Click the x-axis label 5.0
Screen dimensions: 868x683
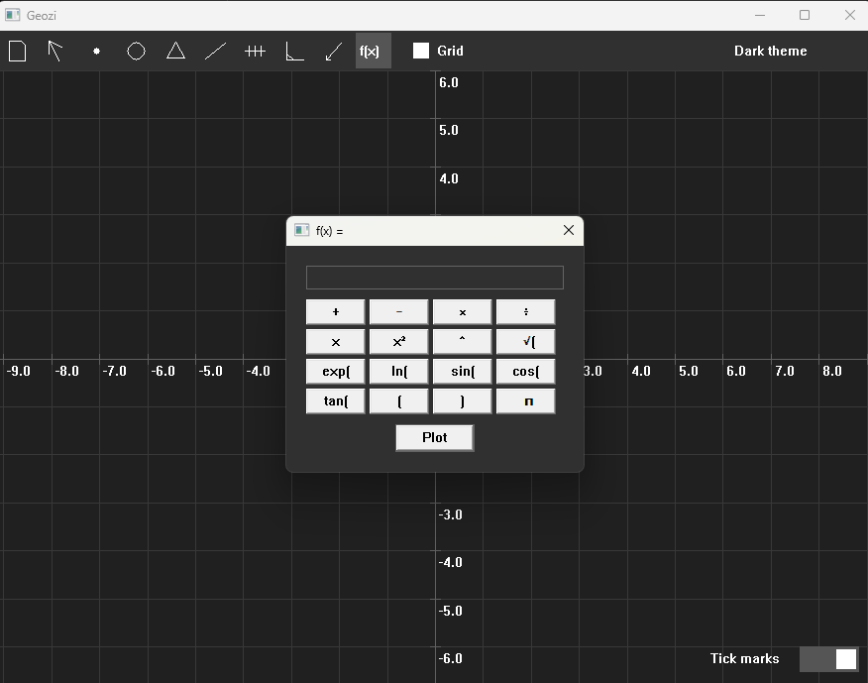pyautogui.click(x=689, y=371)
